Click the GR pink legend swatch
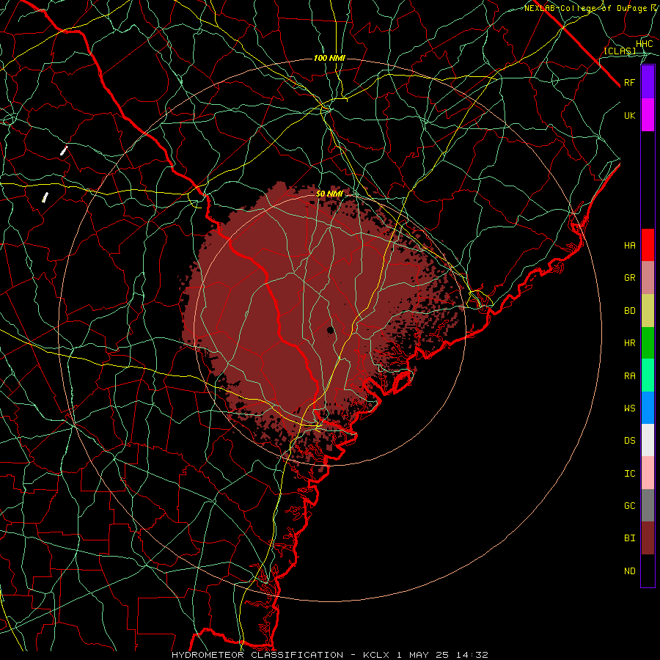This screenshot has height=660, width=660. [x=648, y=278]
